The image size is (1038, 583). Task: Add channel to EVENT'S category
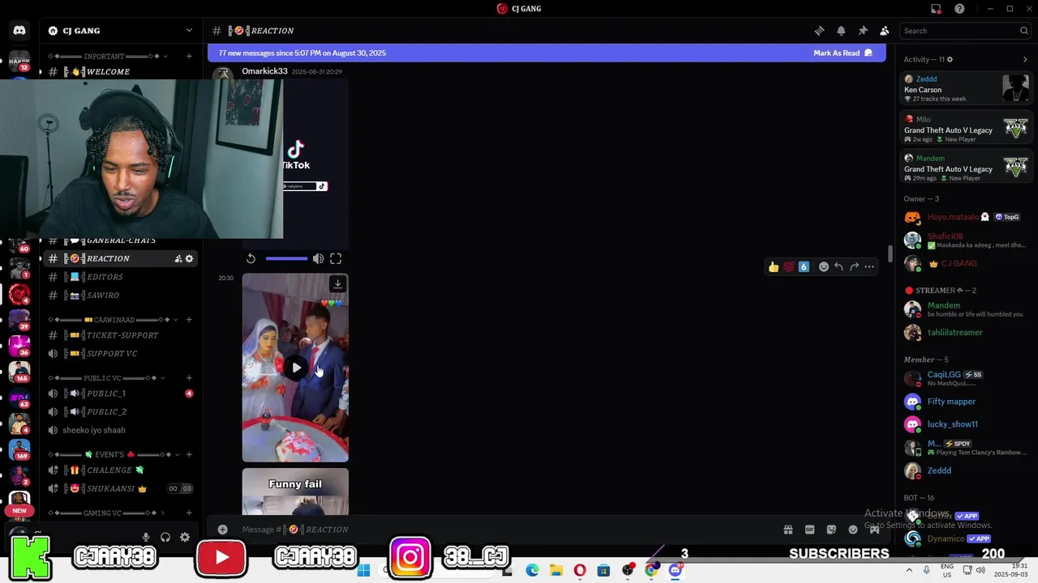point(189,454)
